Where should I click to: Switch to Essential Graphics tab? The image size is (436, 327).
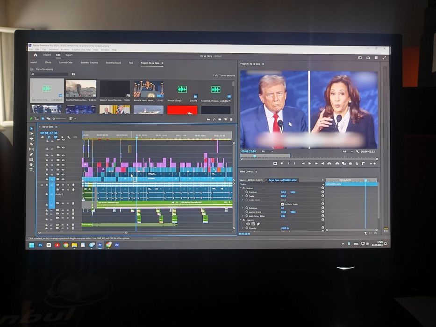[89, 63]
